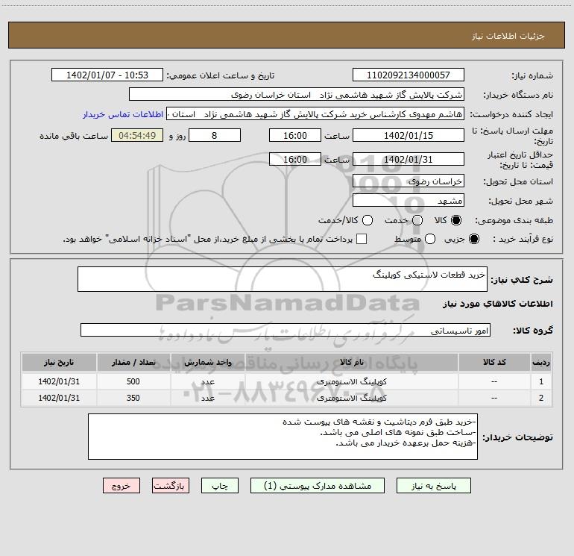Image resolution: width=574 pixels, height=556 pixels.
Task: Click the بازگشت back button
Action: coord(171,486)
